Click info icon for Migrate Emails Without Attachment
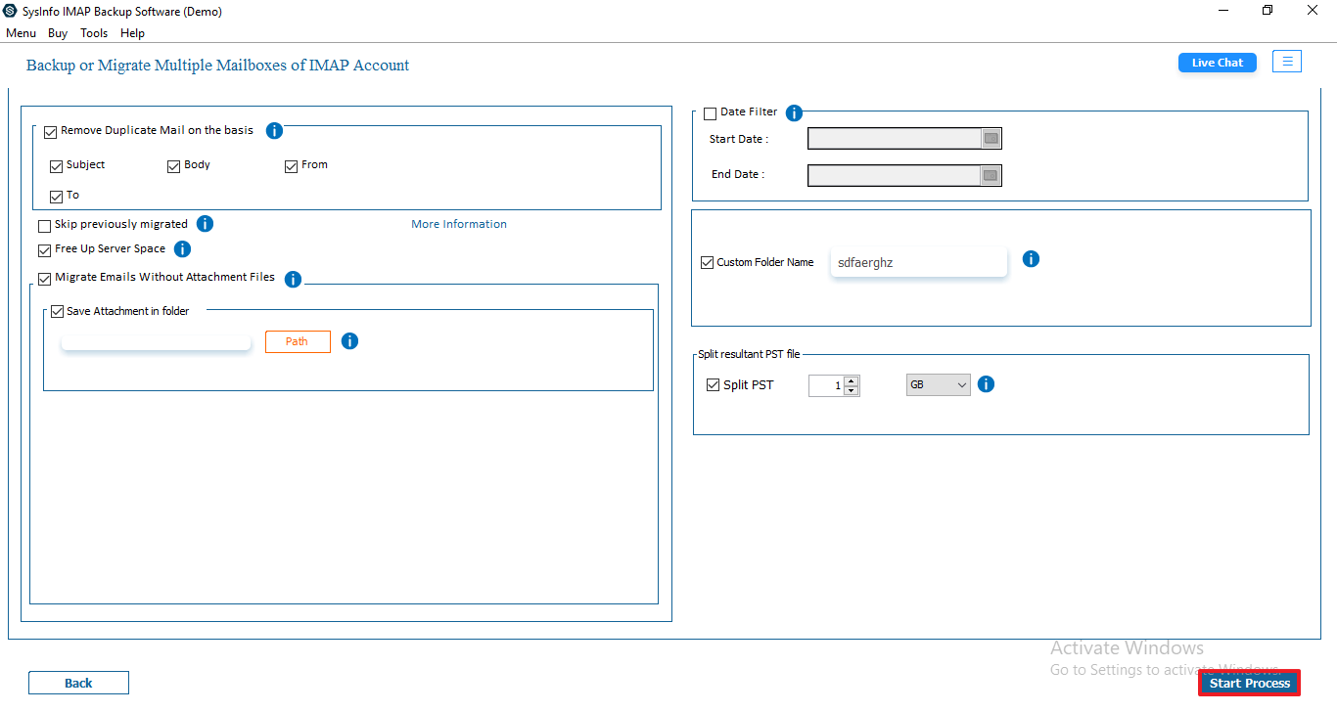This screenshot has height=712, width=1337. [x=293, y=279]
